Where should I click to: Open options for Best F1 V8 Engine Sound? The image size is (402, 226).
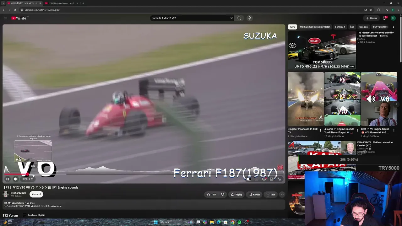pos(394,130)
